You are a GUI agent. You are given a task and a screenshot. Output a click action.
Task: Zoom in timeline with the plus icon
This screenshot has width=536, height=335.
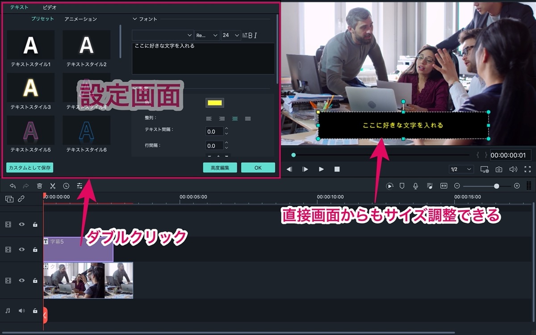click(517, 186)
